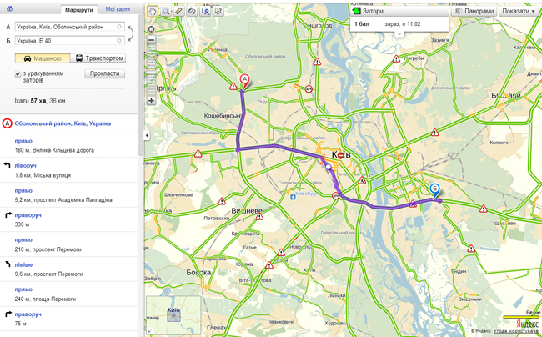This screenshot has height=337, width=542.
Task: Activate the magnifier zoom tool
Action: click(166, 12)
